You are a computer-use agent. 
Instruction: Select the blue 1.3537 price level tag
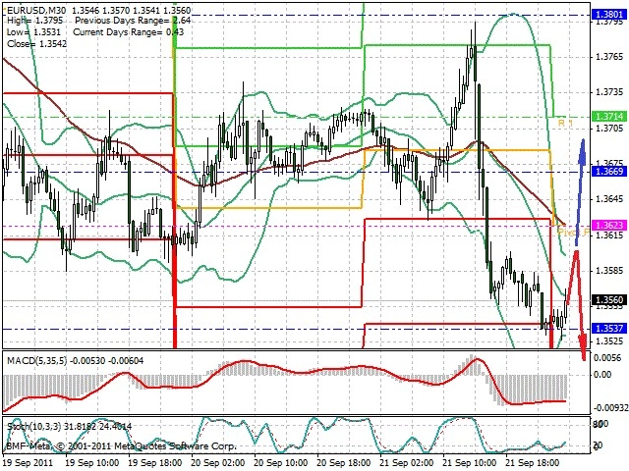click(x=609, y=329)
